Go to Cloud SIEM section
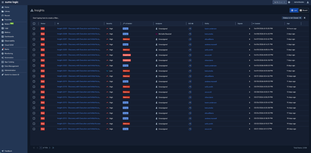 point(9,45)
